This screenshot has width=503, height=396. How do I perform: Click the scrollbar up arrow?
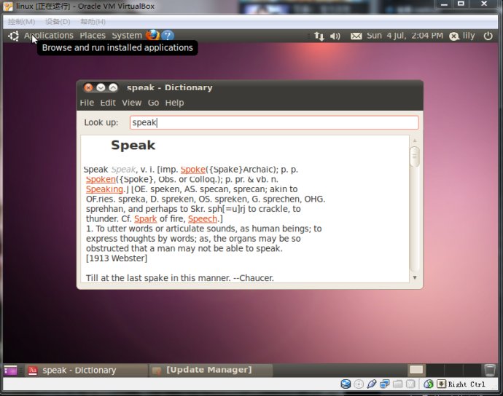tap(415, 140)
